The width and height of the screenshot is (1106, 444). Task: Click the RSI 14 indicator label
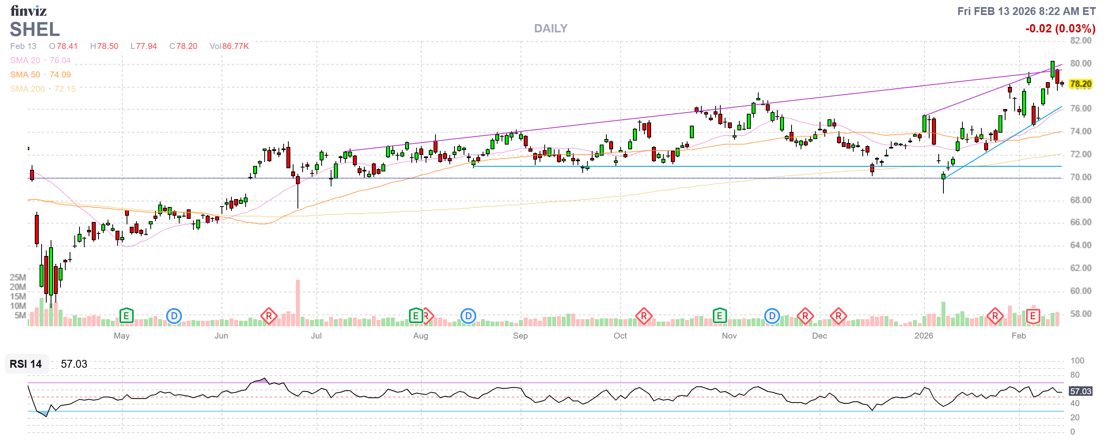tap(26, 364)
